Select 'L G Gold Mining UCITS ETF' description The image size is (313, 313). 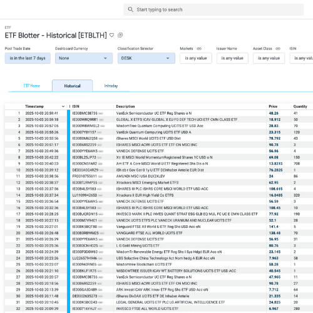138,245
